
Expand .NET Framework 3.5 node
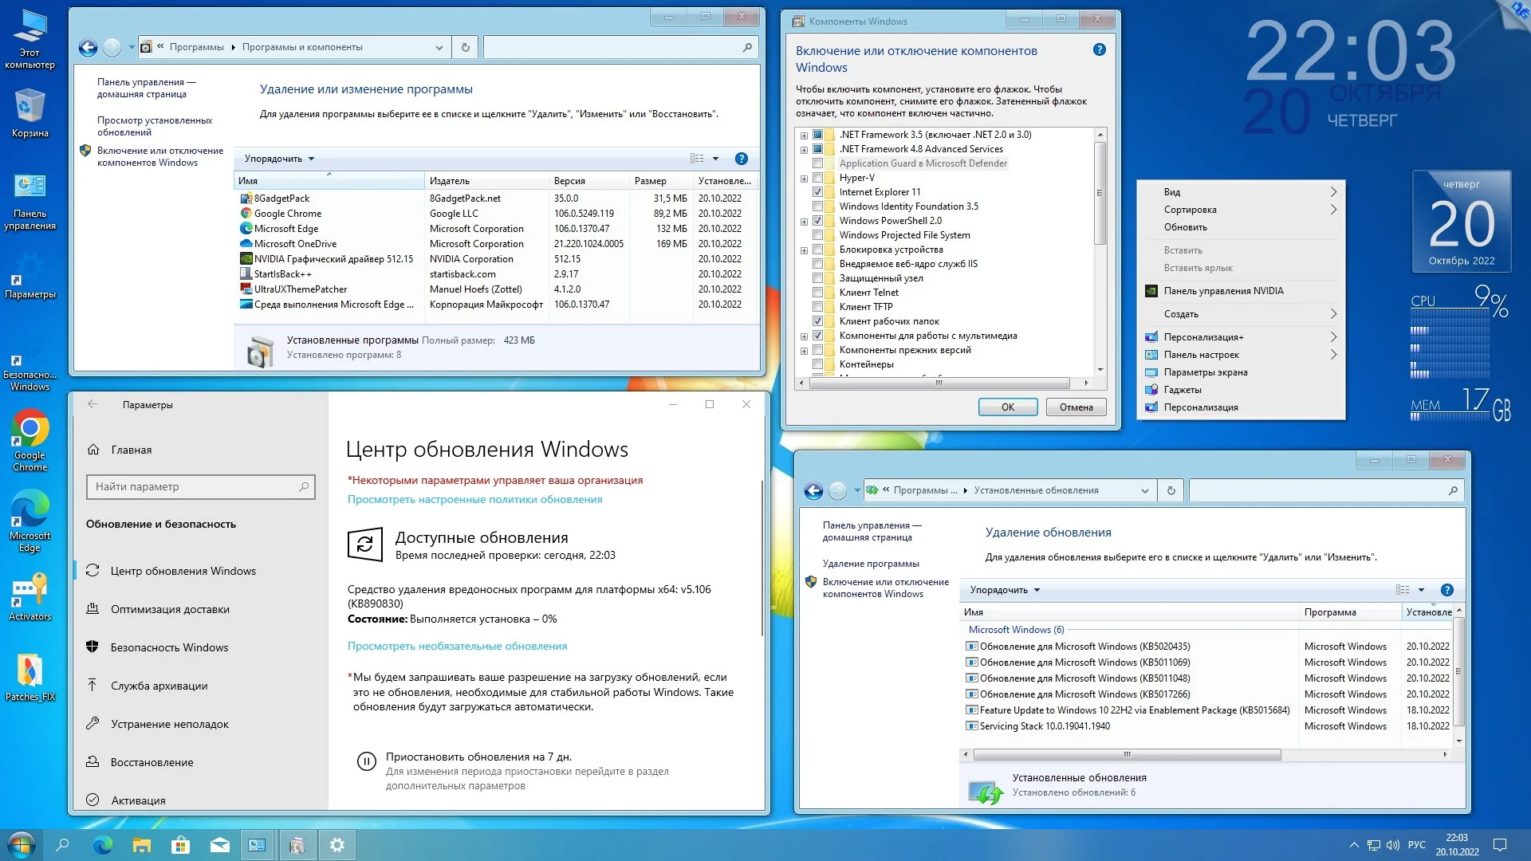coord(804,136)
